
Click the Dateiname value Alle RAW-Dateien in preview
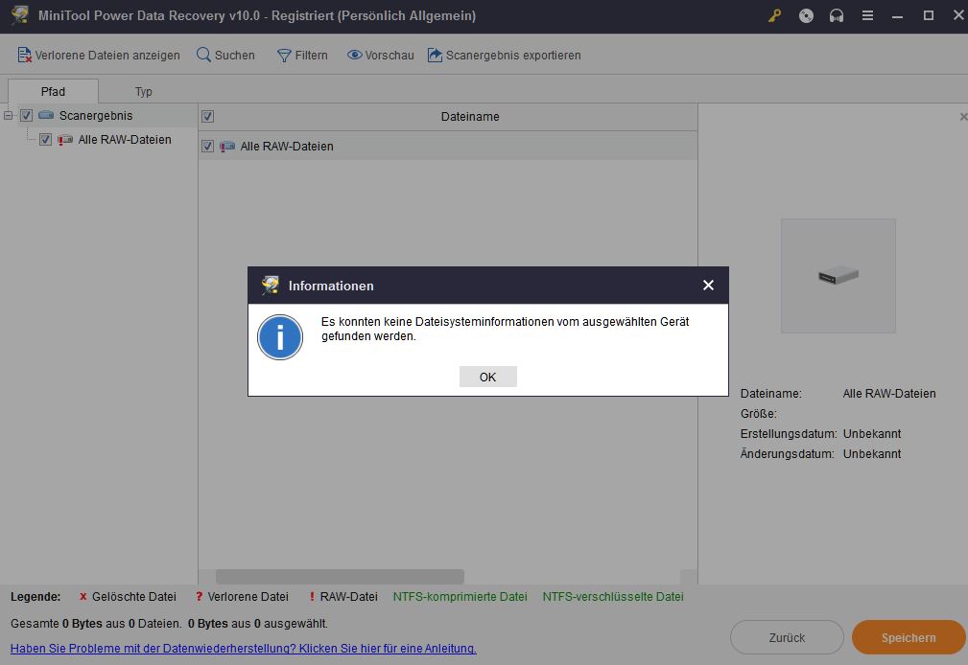[889, 394]
